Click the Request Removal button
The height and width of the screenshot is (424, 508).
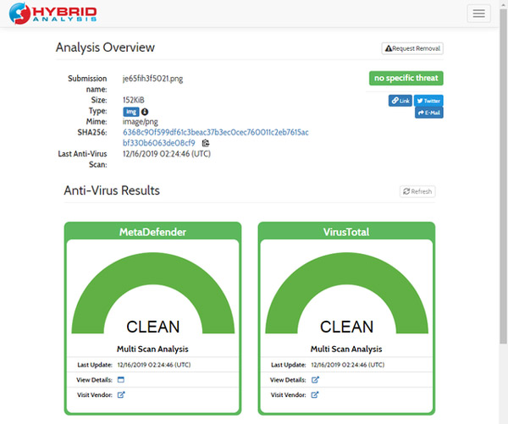coord(412,48)
